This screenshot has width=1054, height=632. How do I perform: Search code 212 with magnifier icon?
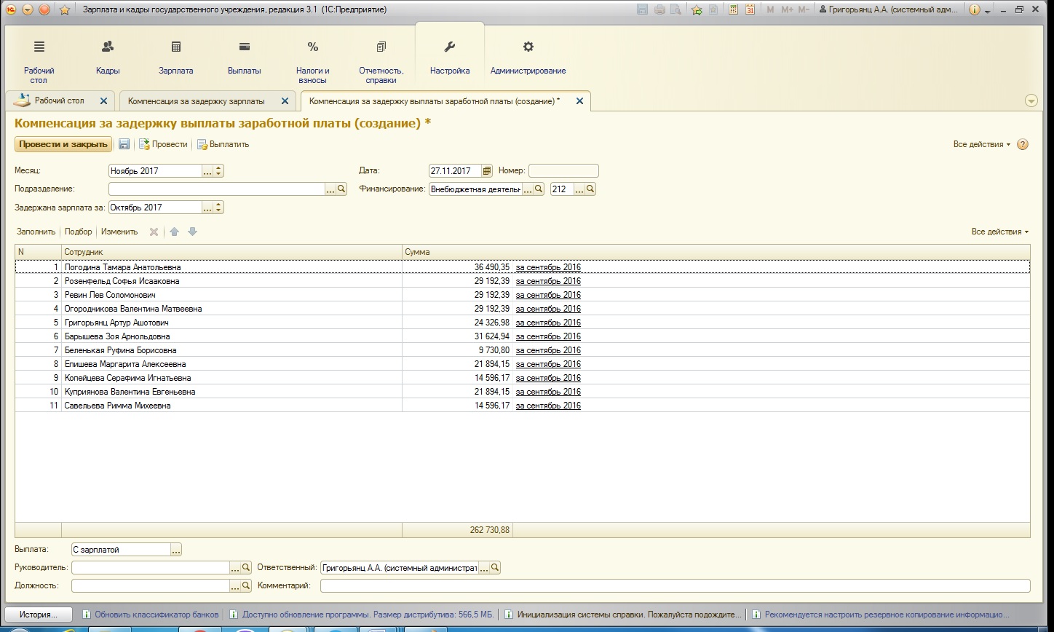591,189
